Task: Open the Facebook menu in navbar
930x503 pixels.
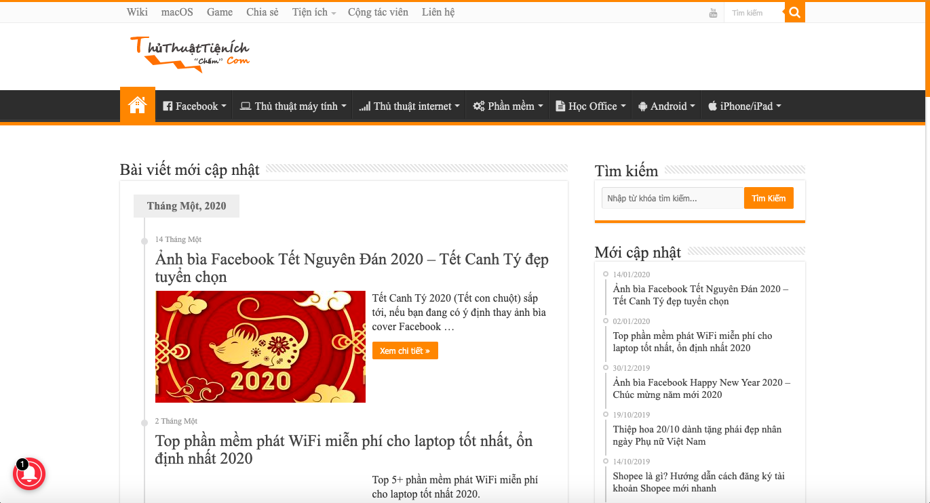Action: click(194, 106)
